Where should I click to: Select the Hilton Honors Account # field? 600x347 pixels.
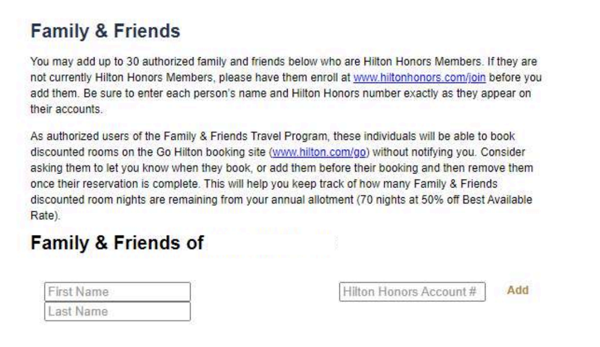click(412, 291)
